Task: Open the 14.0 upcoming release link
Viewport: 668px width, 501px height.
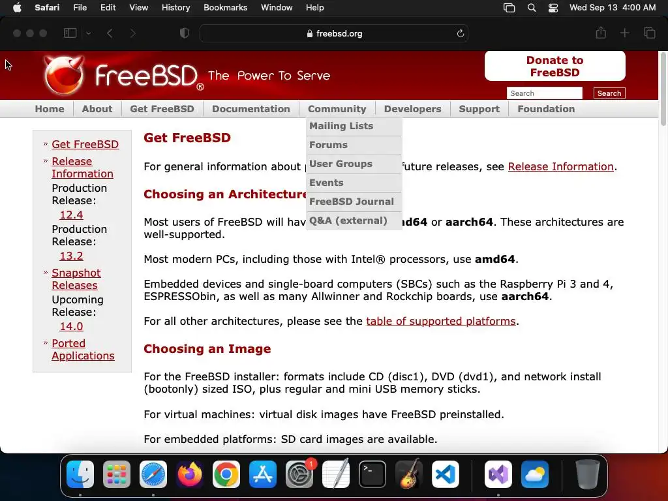Action: 71,326
